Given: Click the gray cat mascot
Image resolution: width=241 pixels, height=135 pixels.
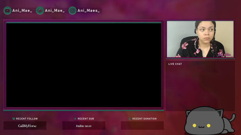Looking at the screenshot, I should pyautogui.click(x=210, y=121).
